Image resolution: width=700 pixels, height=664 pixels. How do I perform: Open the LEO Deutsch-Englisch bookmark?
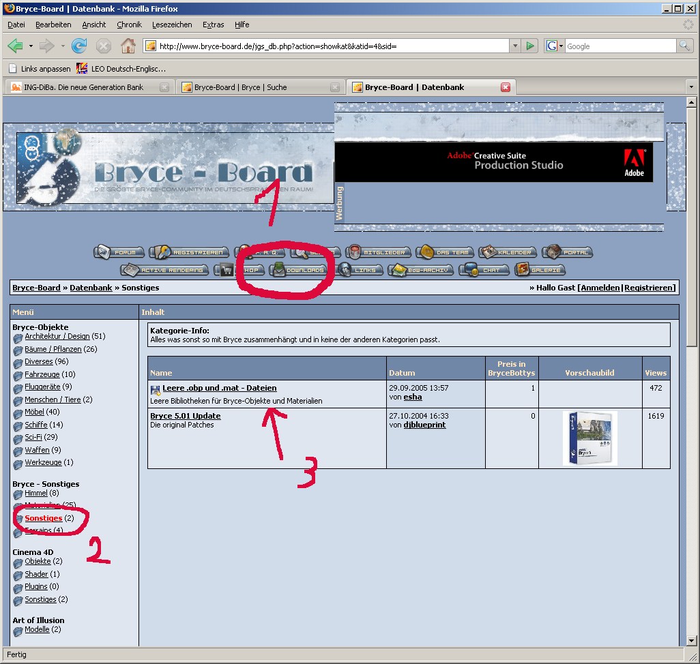click(121, 69)
